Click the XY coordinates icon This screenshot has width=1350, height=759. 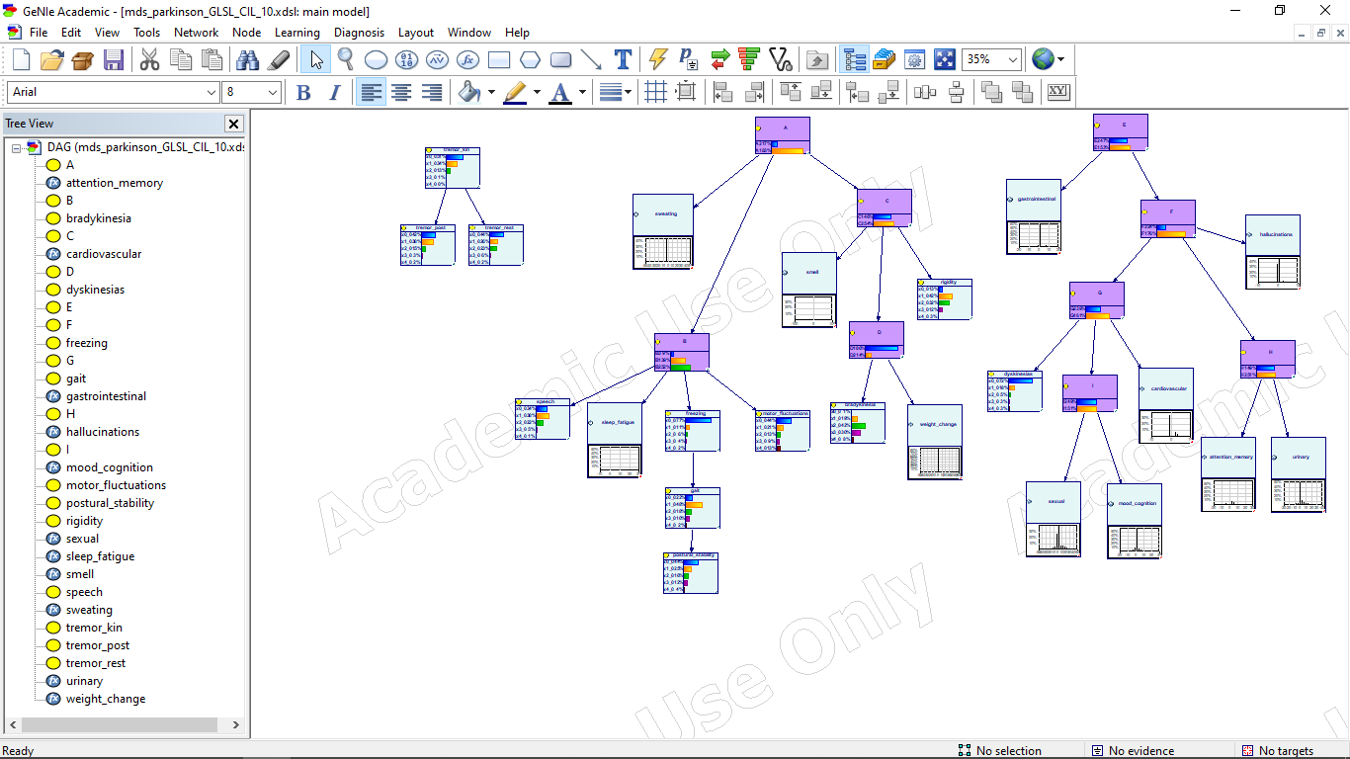[1058, 92]
